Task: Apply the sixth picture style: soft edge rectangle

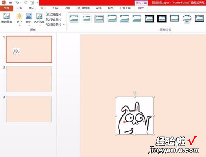Action: click(x=137, y=19)
